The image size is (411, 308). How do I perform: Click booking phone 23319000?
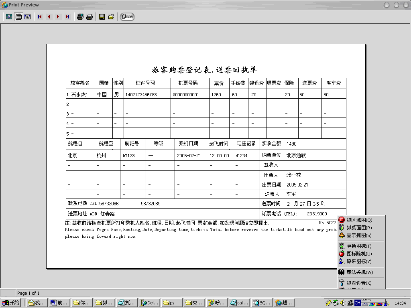coord(317,214)
